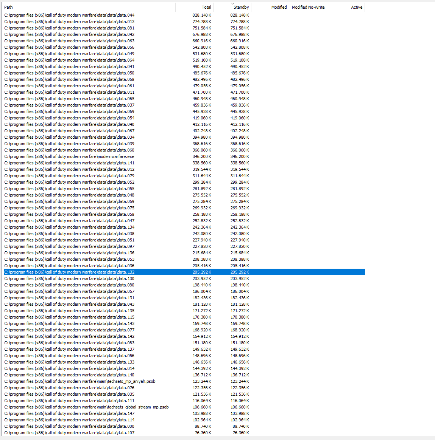The height and width of the screenshot is (441, 435).
Task: Sort by the Path column header
Action: 89,7
